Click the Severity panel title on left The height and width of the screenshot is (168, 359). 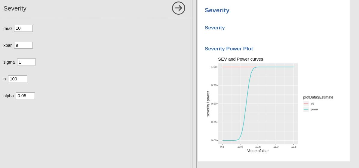click(15, 8)
